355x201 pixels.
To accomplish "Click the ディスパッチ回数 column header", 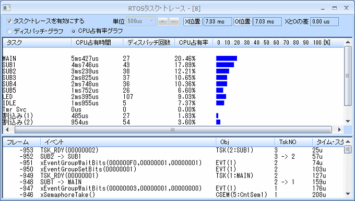I will click(x=149, y=43).
